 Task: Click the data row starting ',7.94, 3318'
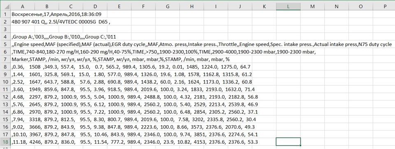click(x=134, y=119)
